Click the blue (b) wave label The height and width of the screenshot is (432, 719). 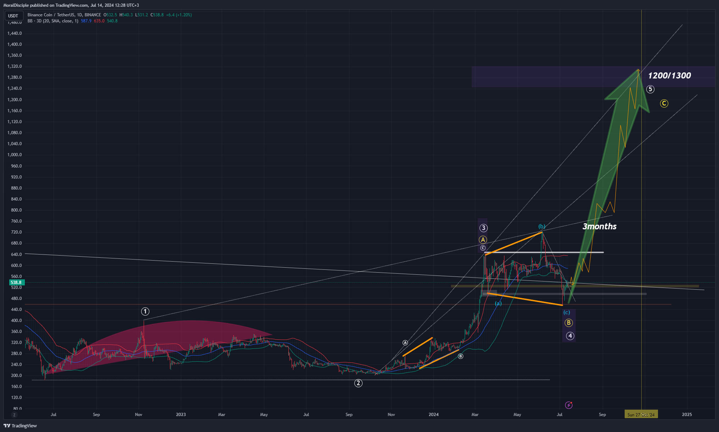pos(542,226)
